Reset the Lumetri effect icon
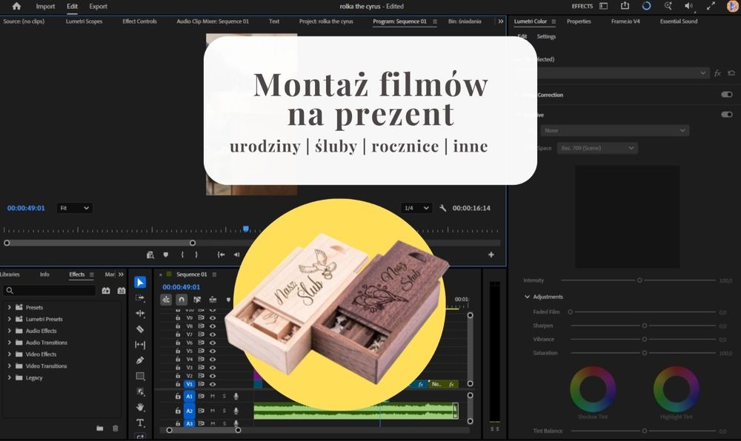 [731, 73]
